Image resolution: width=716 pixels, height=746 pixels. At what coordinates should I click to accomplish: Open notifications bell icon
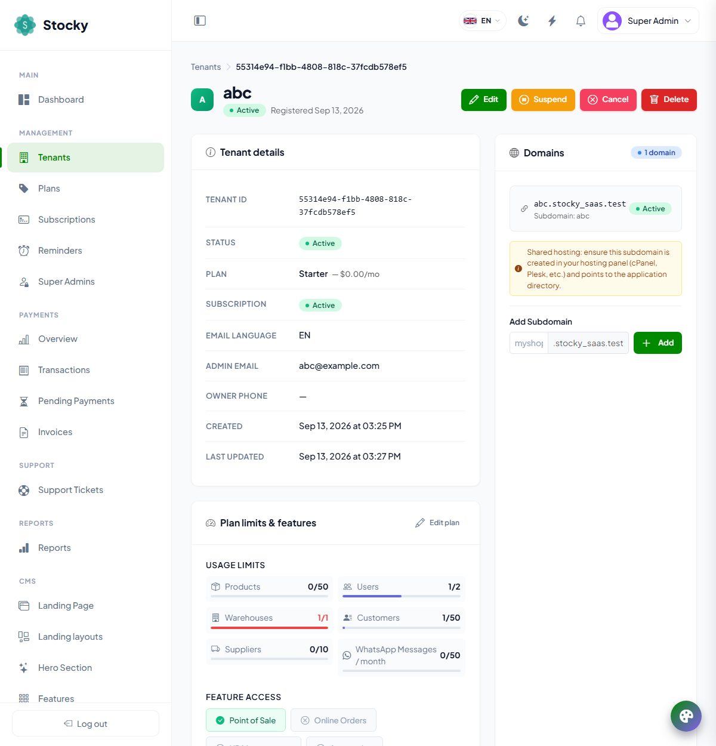pos(581,21)
